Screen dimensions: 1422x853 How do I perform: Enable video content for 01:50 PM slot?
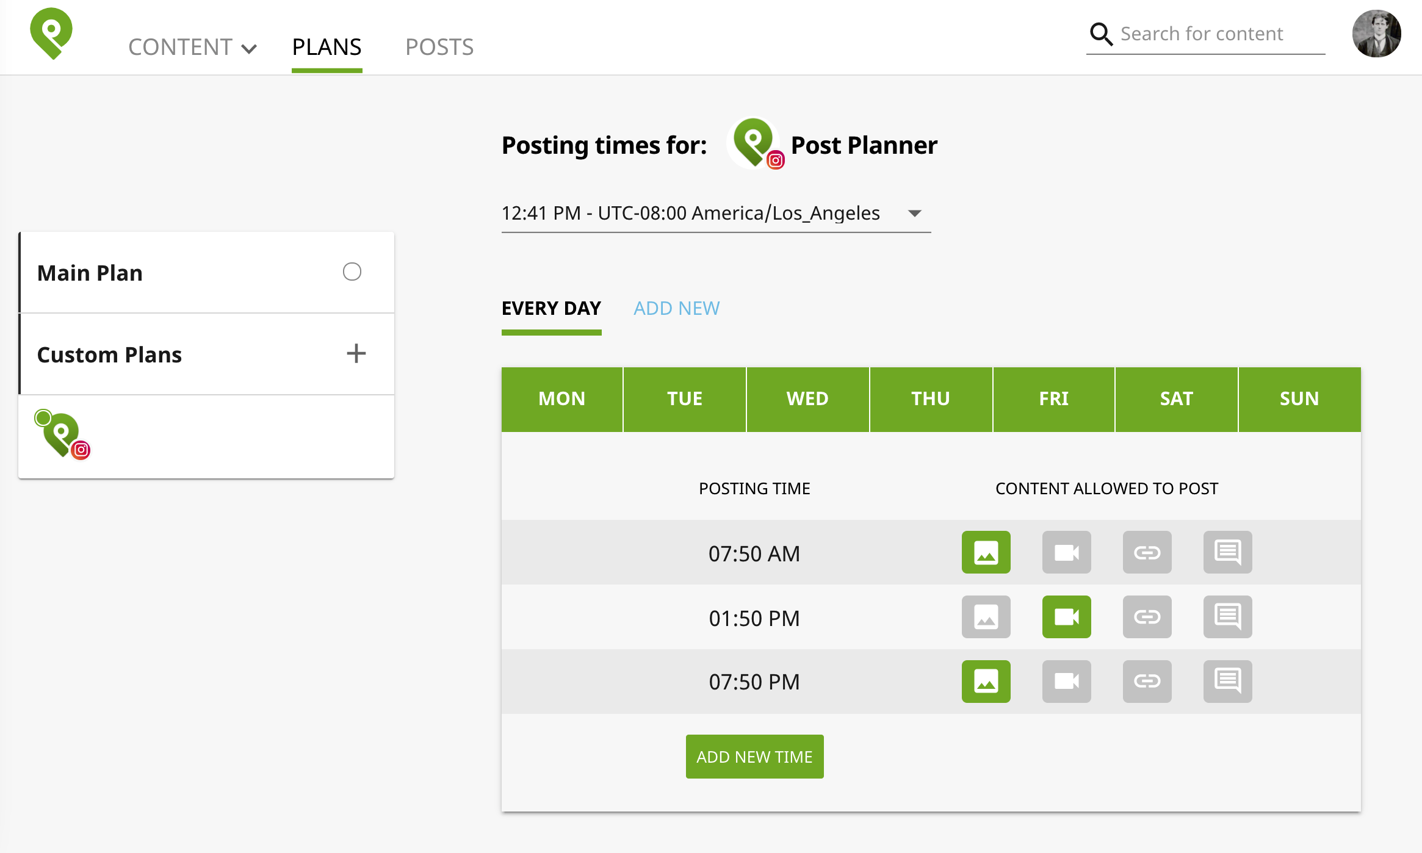pyautogui.click(x=1067, y=616)
